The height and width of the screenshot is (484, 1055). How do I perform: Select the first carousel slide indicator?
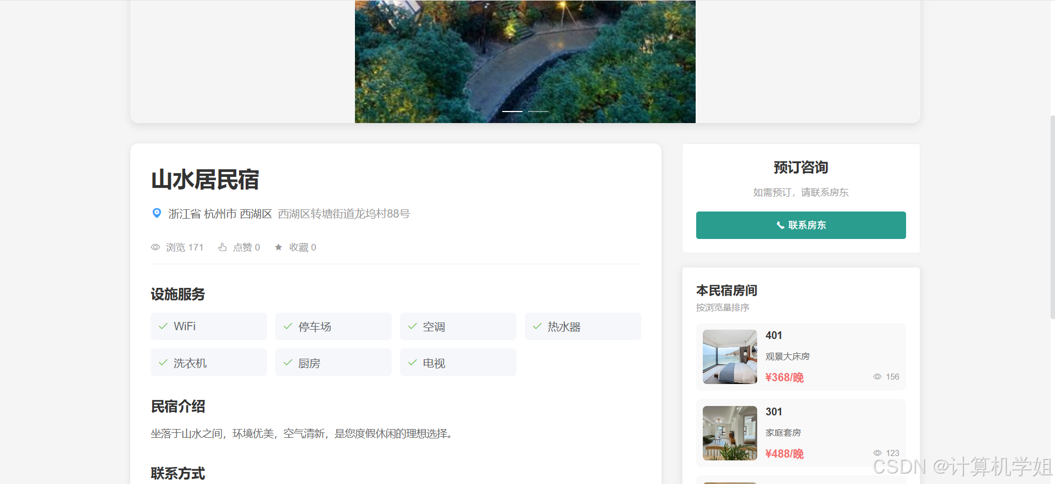(512, 112)
